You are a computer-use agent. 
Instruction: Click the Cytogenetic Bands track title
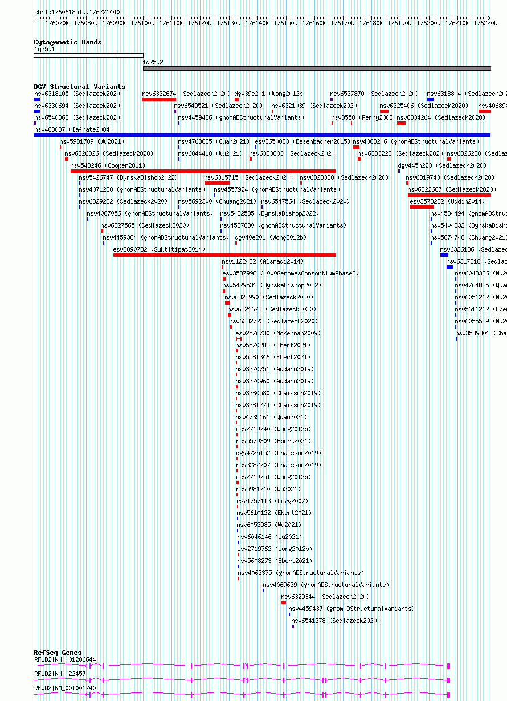pyautogui.click(x=68, y=42)
